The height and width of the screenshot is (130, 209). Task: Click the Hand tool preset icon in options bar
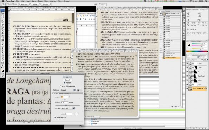[3, 4]
